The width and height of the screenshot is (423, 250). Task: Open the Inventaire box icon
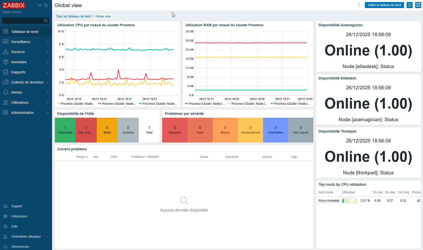coord(6,62)
